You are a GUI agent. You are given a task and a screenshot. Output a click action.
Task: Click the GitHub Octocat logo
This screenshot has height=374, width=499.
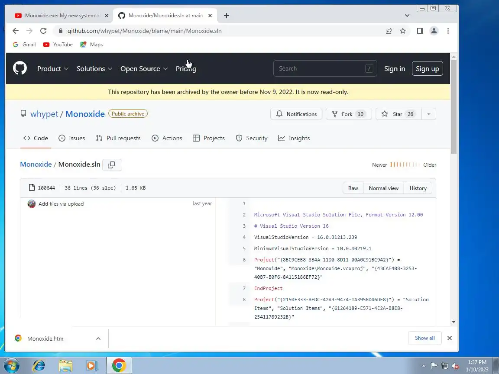(x=20, y=68)
